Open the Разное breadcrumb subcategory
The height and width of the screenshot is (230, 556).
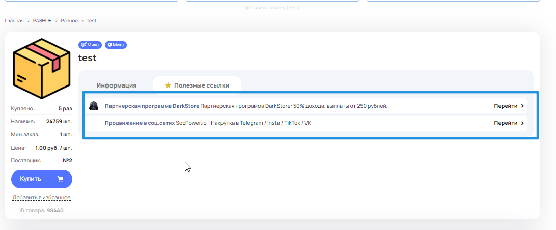pos(69,21)
